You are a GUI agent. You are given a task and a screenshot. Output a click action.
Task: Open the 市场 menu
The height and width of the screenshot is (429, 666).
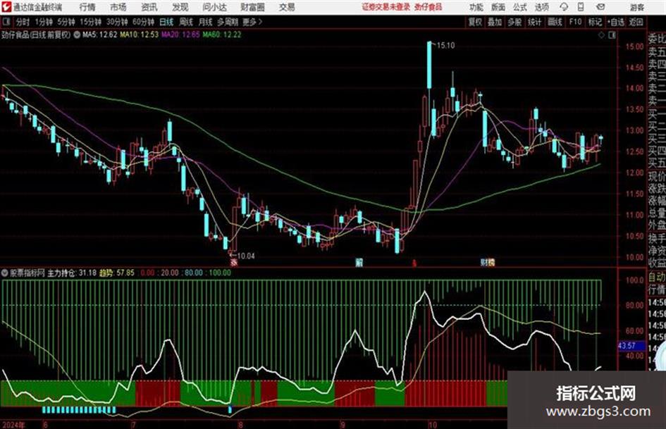coord(118,7)
